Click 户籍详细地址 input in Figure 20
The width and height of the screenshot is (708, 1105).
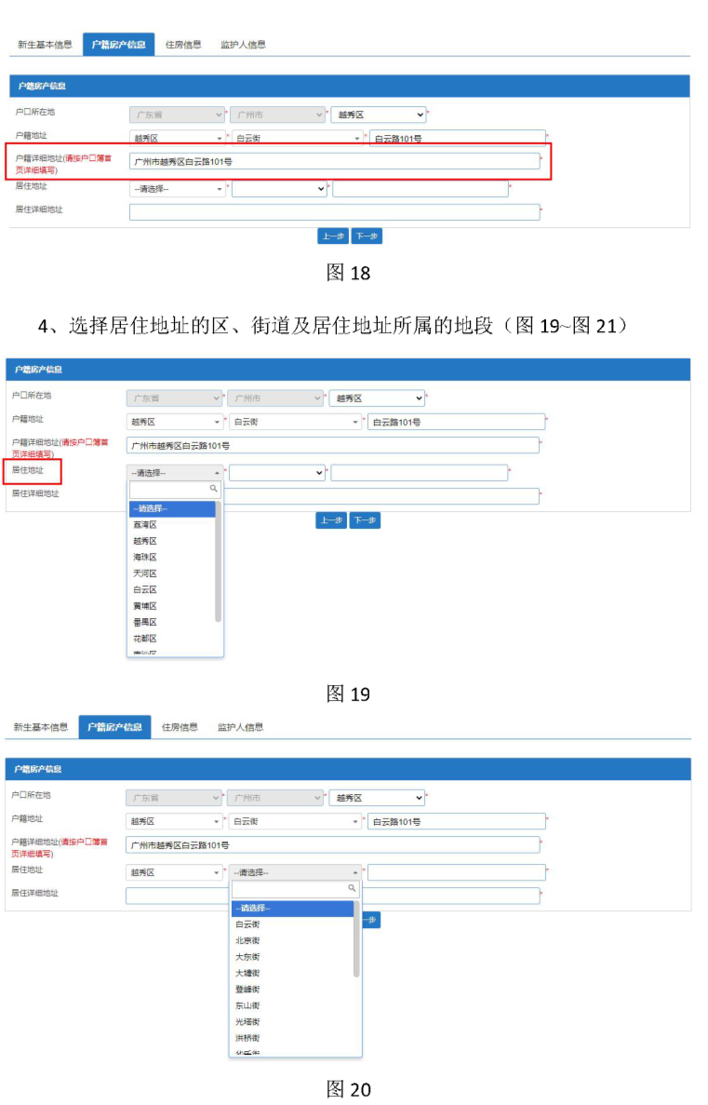tap(332, 845)
